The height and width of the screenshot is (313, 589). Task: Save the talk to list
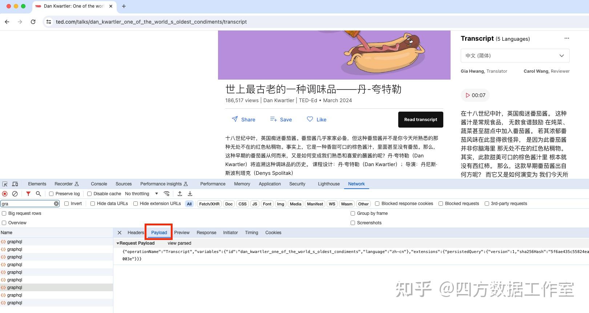pos(281,120)
